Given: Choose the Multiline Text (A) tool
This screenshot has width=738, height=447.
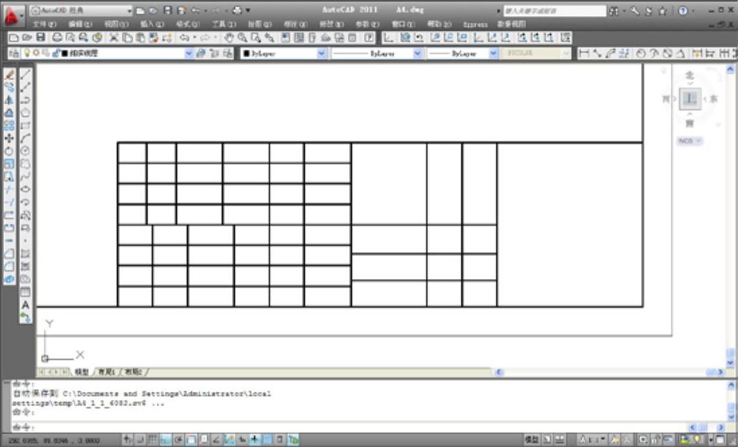Looking at the screenshot, I should coord(26,304).
